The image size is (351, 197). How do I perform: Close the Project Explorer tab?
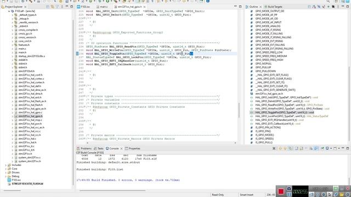point(25,7)
